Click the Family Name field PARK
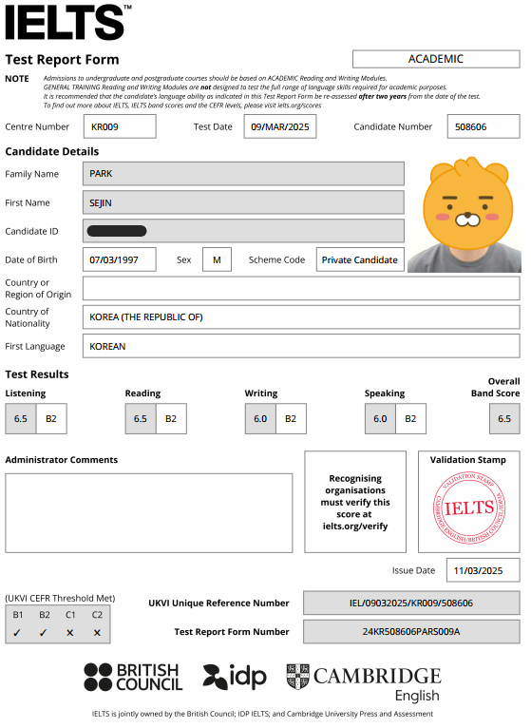Image resolution: width=531 pixels, height=728 pixels. pyautogui.click(x=243, y=174)
